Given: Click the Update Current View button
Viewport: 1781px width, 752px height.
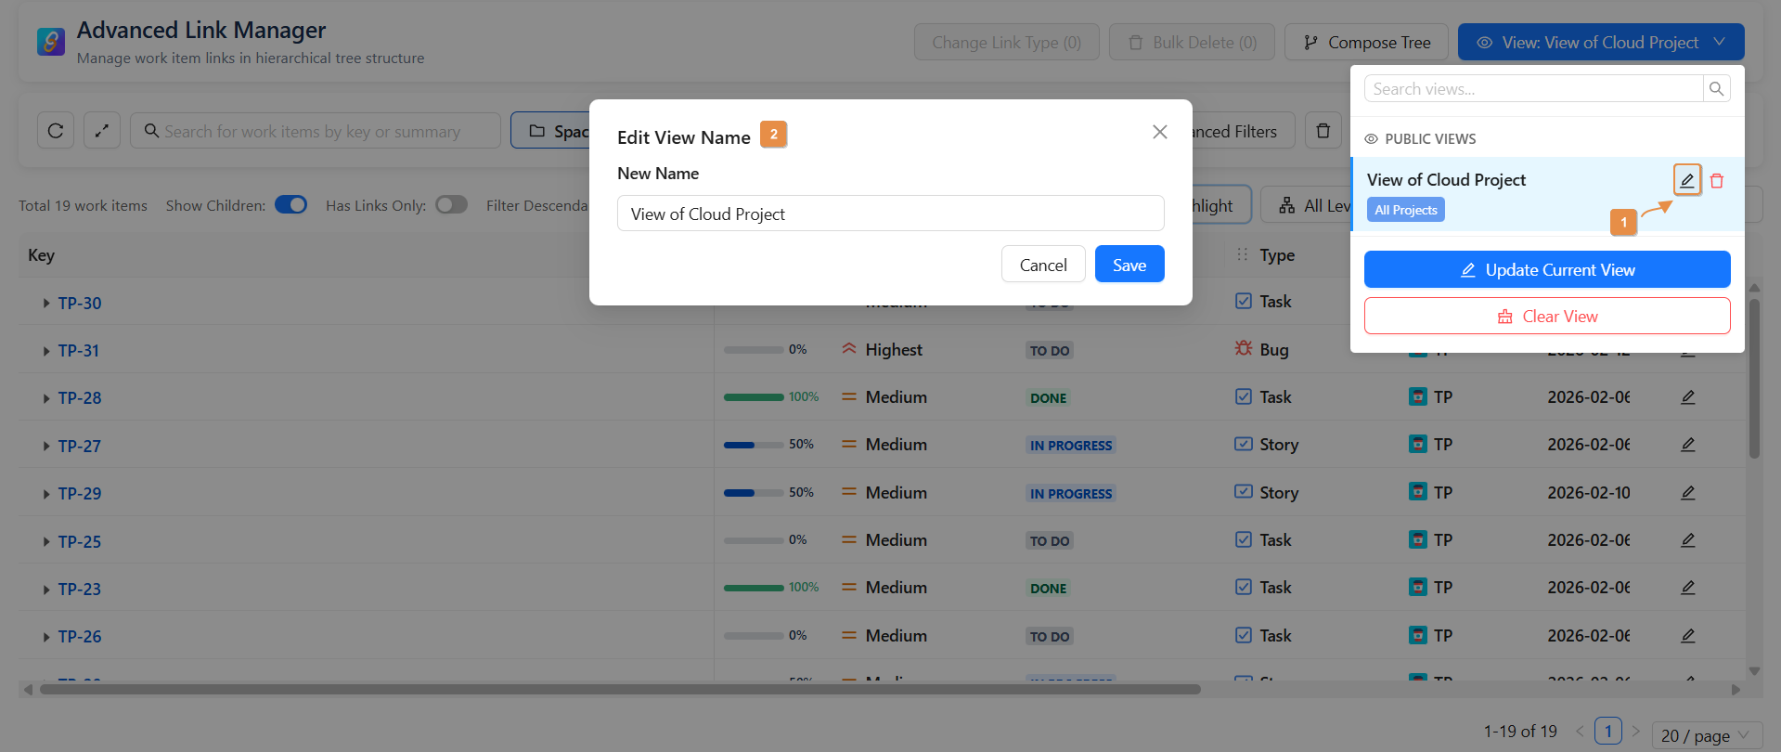Looking at the screenshot, I should [x=1547, y=269].
